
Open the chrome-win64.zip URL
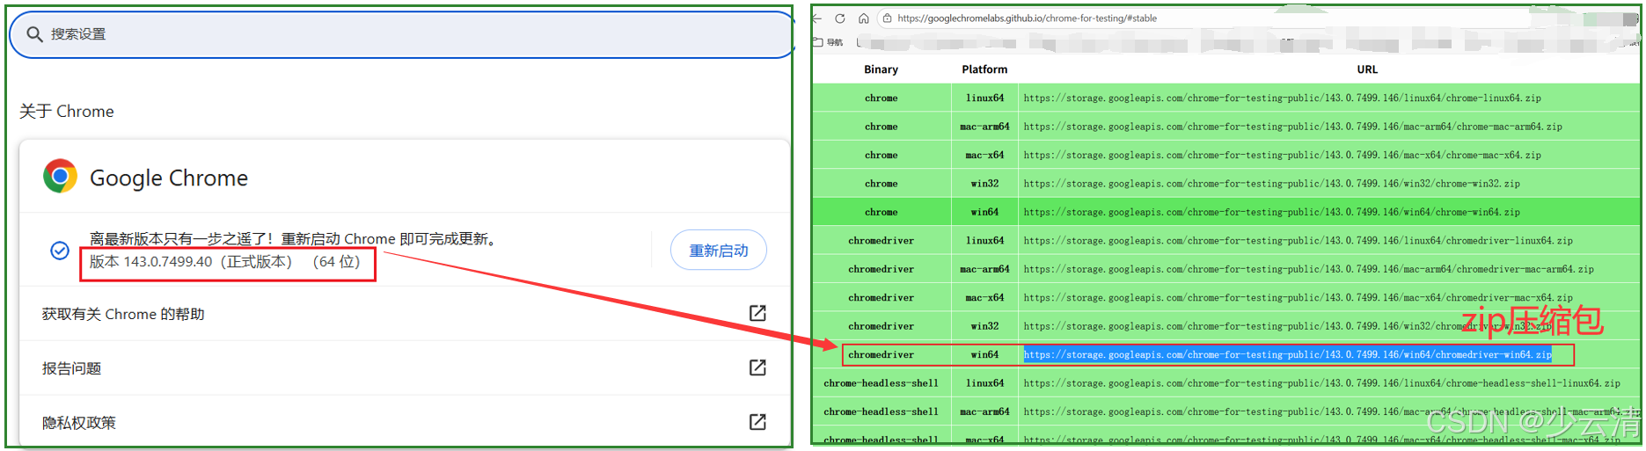[1271, 212]
